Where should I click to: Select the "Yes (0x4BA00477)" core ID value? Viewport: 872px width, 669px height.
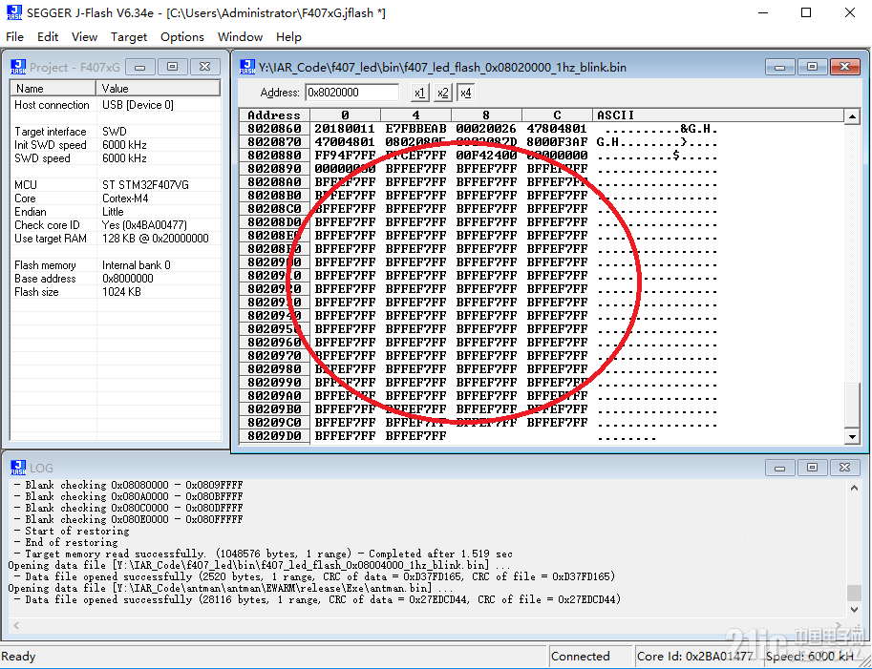[144, 225]
